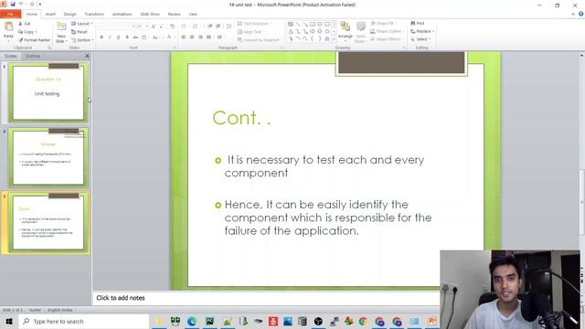
Task: Open the Layout dropdown
Action: click(81, 24)
